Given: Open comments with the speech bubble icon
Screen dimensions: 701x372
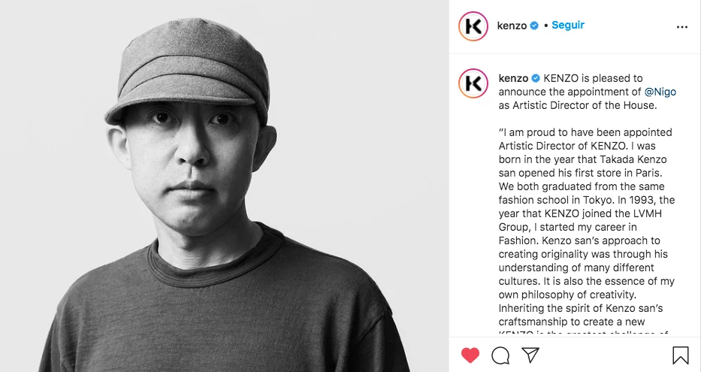Looking at the screenshot, I should [500, 355].
